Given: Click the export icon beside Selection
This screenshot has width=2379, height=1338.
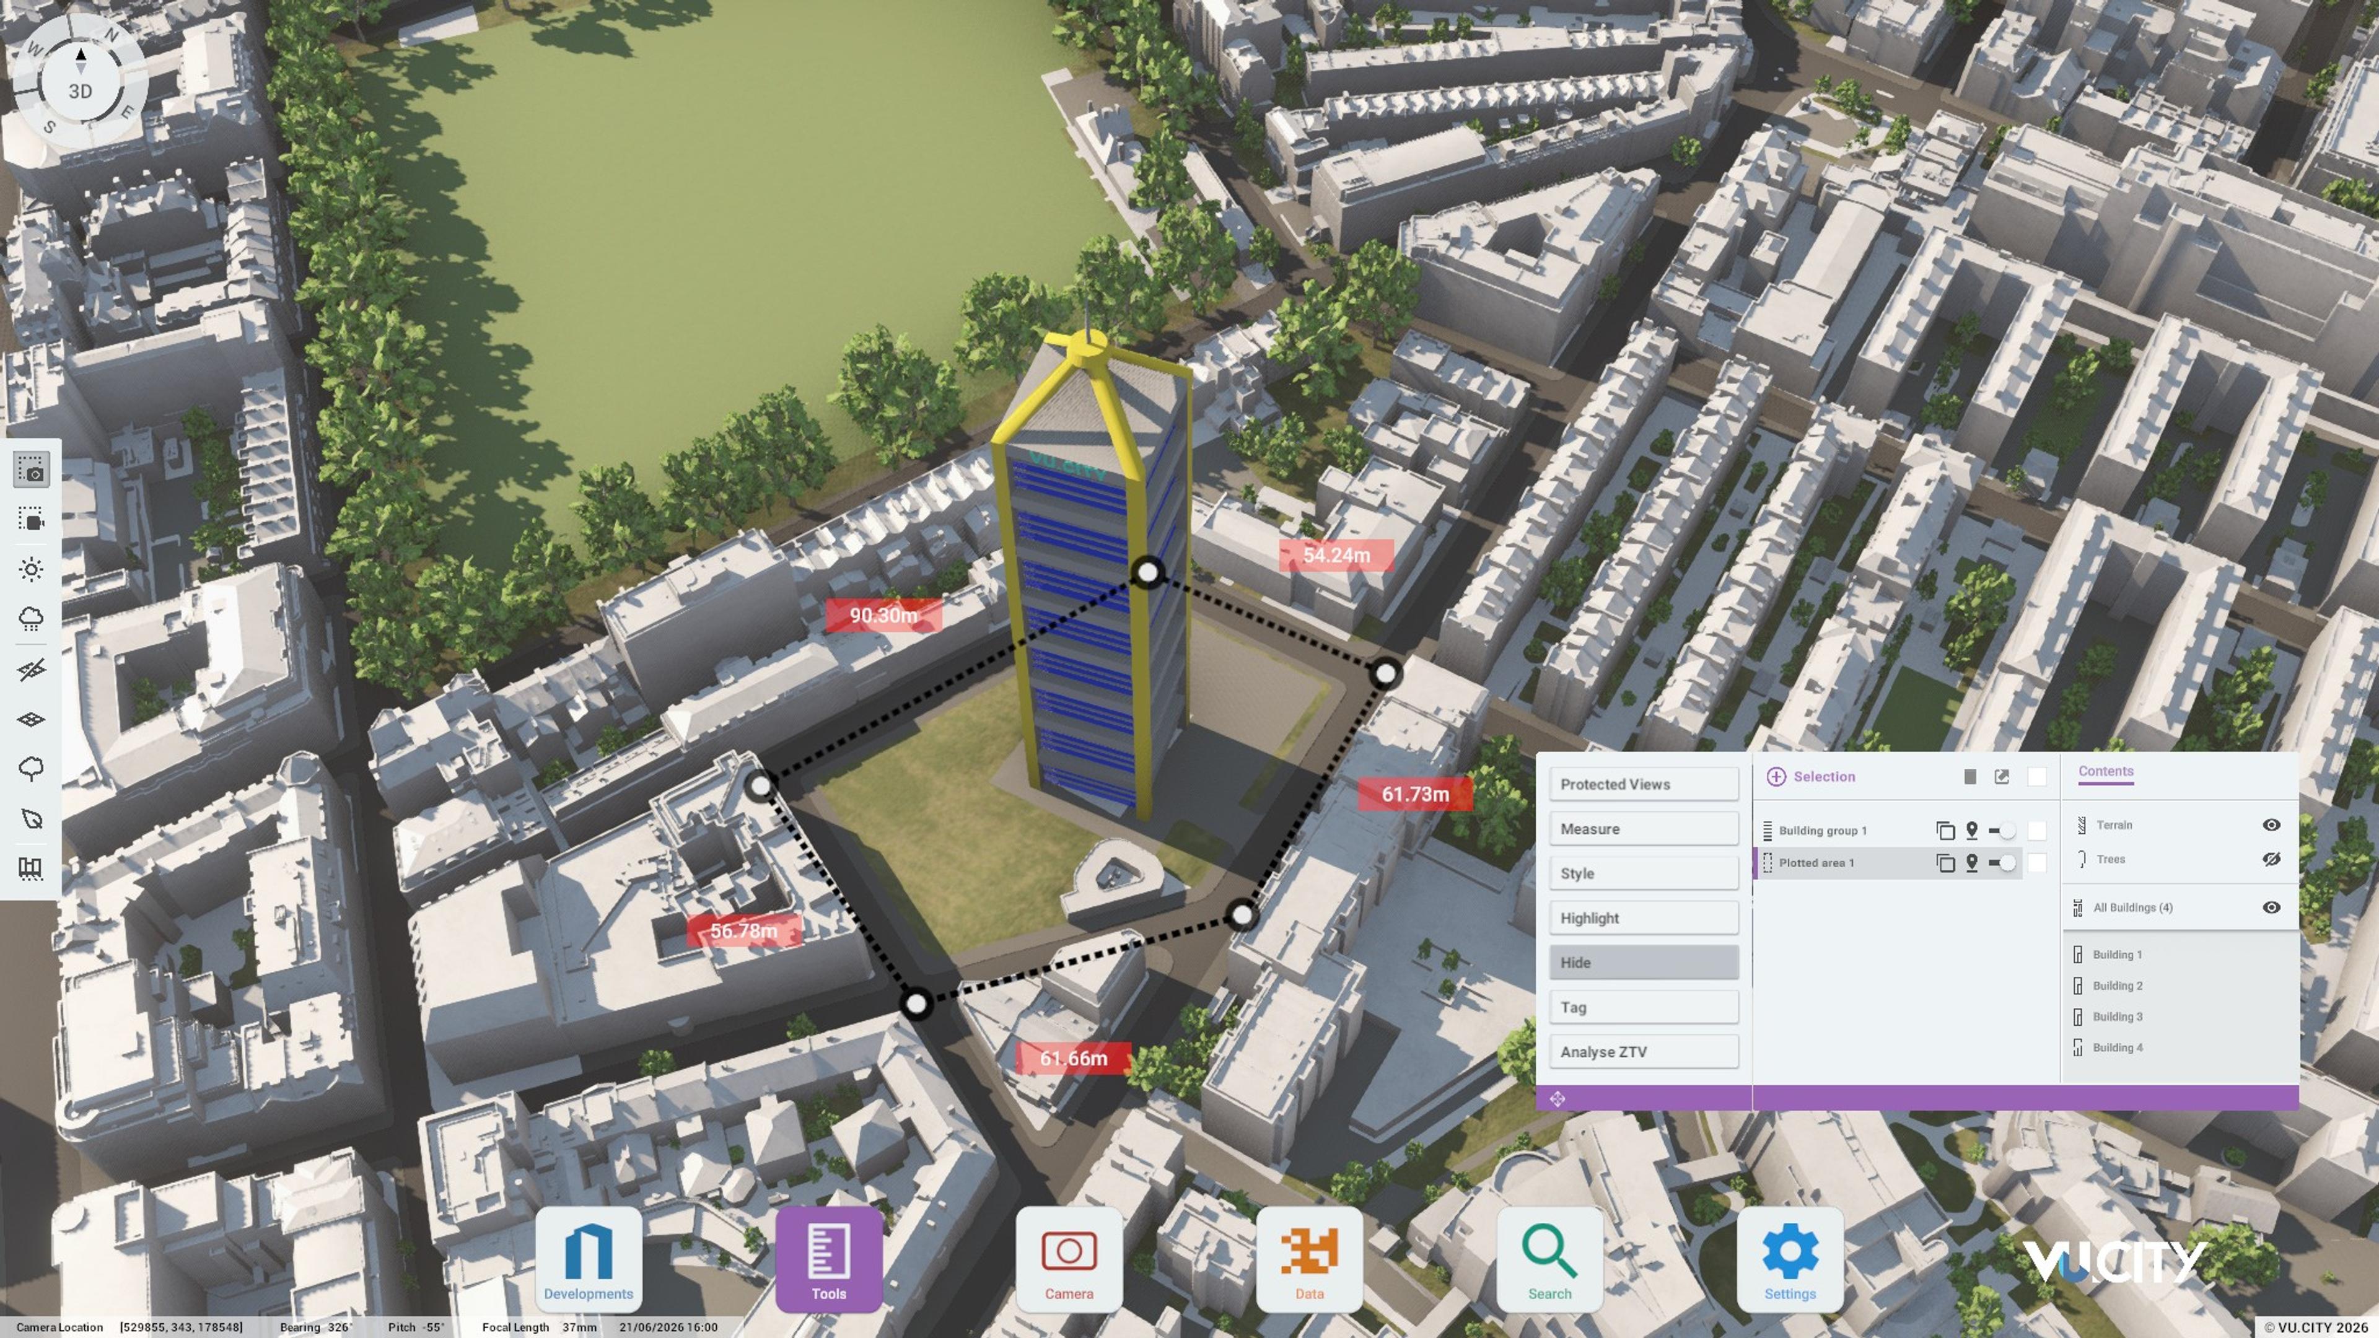Looking at the screenshot, I should 2001,777.
